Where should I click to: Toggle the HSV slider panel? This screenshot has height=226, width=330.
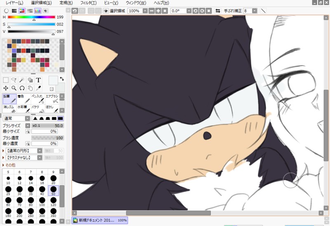(22, 11)
